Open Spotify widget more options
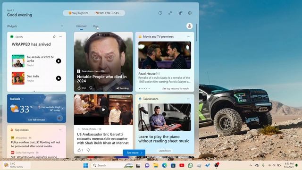This screenshot has width=302, height=170. click(x=61, y=37)
